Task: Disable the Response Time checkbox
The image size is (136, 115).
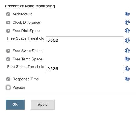Action: point(8,79)
